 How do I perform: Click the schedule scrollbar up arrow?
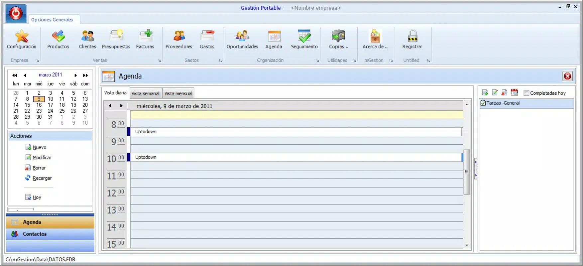[467, 104]
